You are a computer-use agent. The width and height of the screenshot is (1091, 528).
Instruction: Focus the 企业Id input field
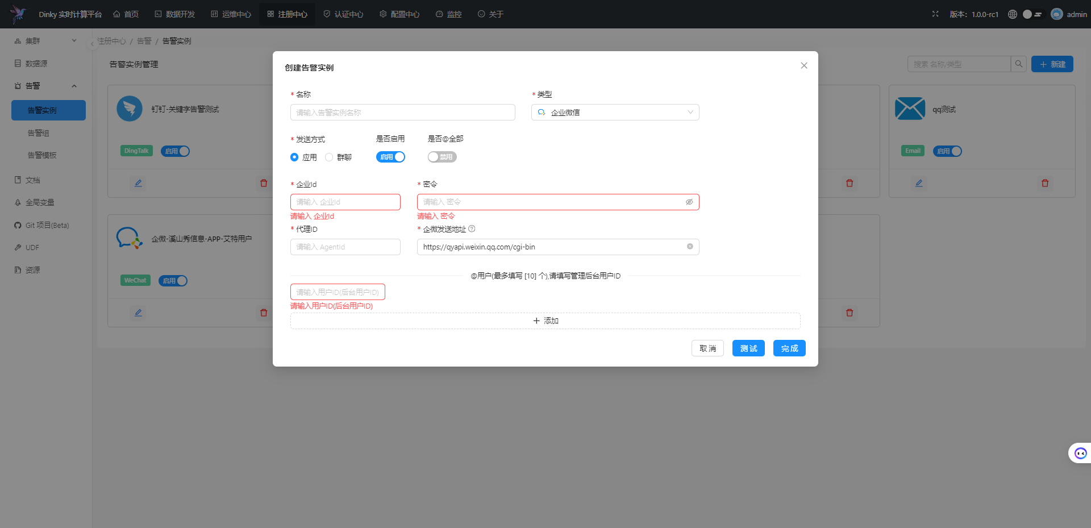[x=345, y=202]
